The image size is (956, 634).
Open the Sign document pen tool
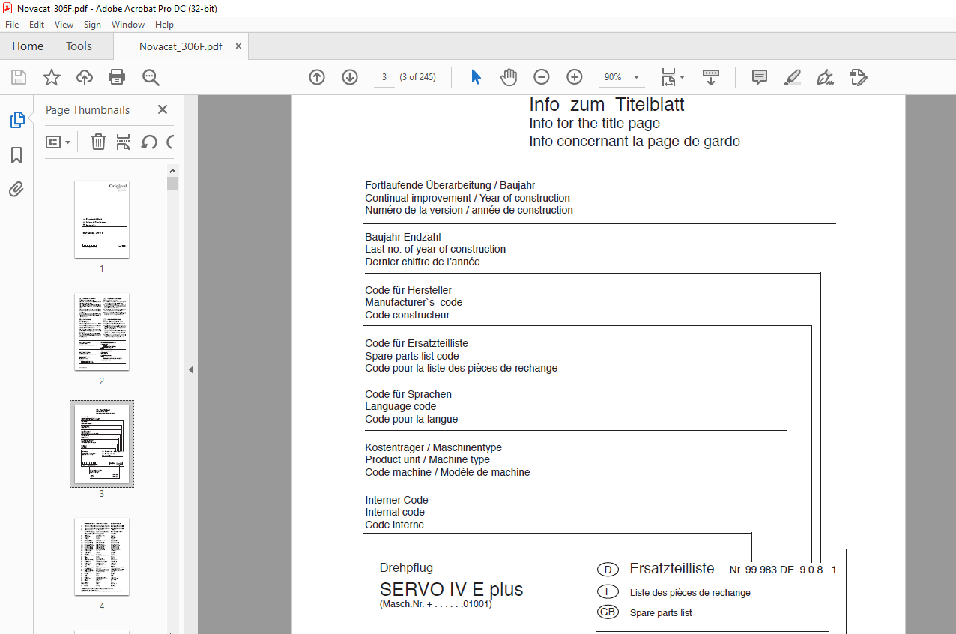point(826,77)
